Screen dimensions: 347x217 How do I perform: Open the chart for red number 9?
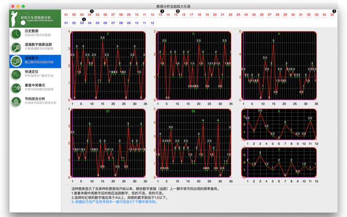279,66
